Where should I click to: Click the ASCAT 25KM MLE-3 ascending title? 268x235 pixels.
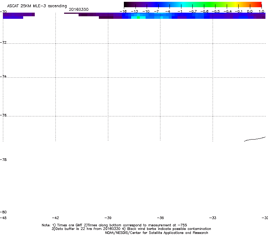[37, 6]
